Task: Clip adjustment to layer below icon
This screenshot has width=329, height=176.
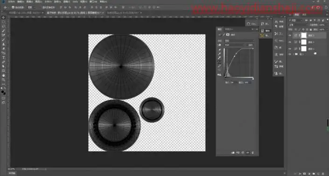Action: coord(233,153)
